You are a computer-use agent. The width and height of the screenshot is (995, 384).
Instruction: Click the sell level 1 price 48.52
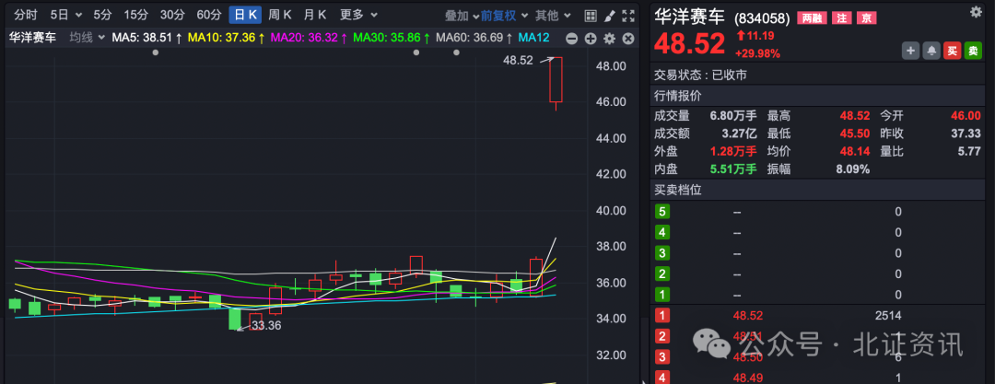tap(747, 316)
